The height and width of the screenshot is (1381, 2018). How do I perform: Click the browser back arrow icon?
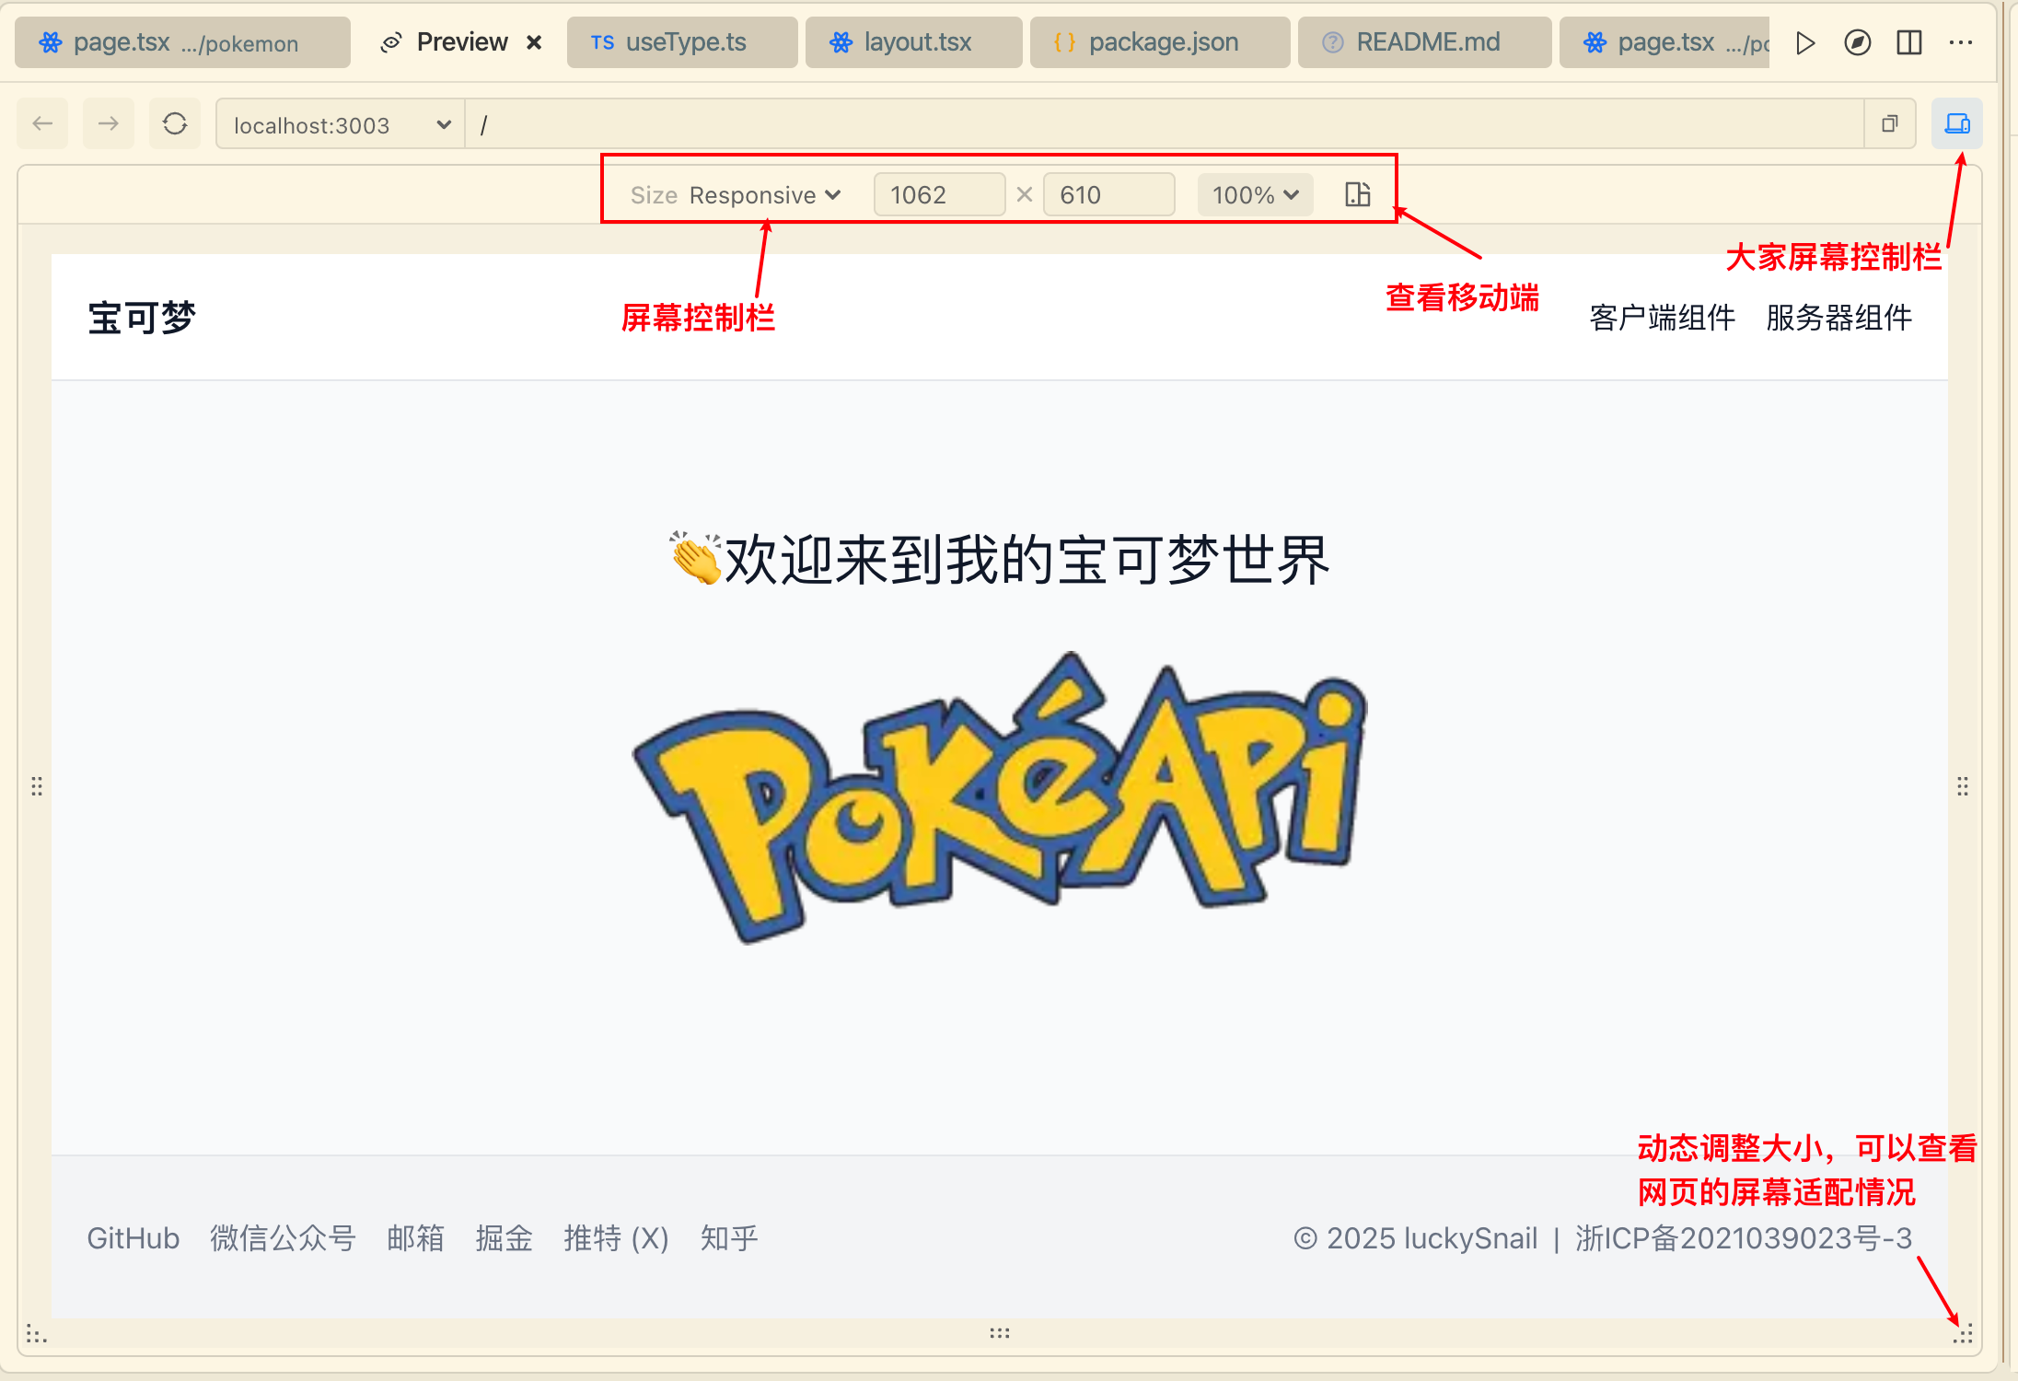pyautogui.click(x=42, y=123)
